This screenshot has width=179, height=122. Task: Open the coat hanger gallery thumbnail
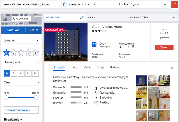point(165,115)
